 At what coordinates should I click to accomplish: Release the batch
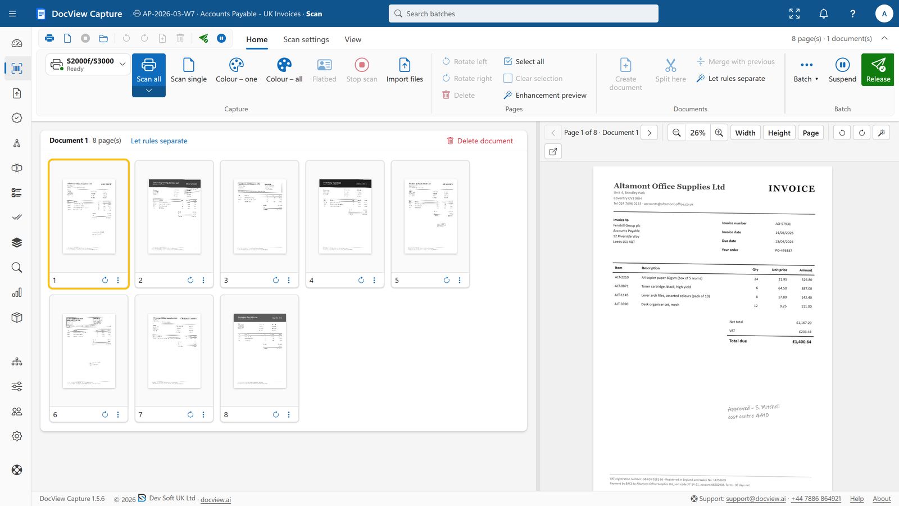point(878,70)
